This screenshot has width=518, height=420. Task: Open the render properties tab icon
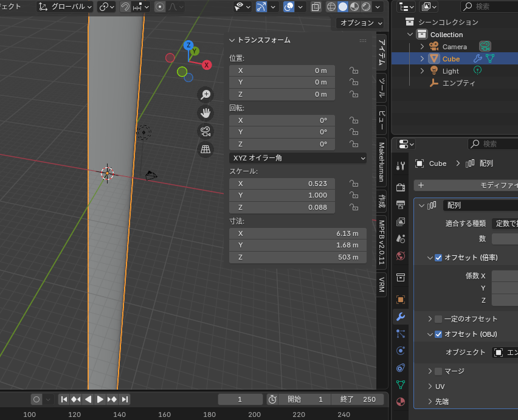tap(400, 187)
